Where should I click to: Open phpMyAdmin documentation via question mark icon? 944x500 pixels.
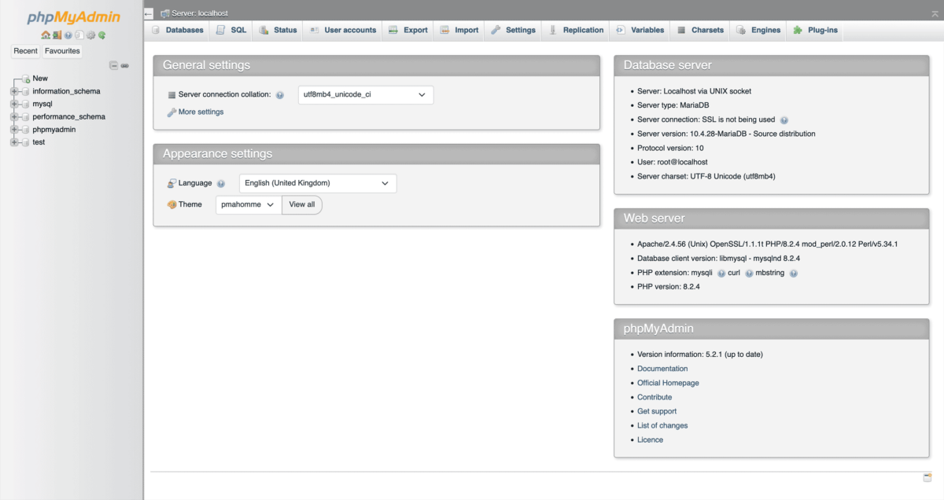pyautogui.click(x=68, y=35)
